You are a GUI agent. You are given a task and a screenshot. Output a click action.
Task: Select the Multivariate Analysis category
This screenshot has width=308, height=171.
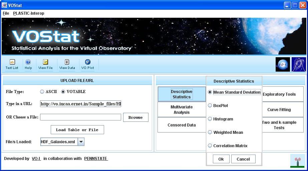click(x=182, y=109)
